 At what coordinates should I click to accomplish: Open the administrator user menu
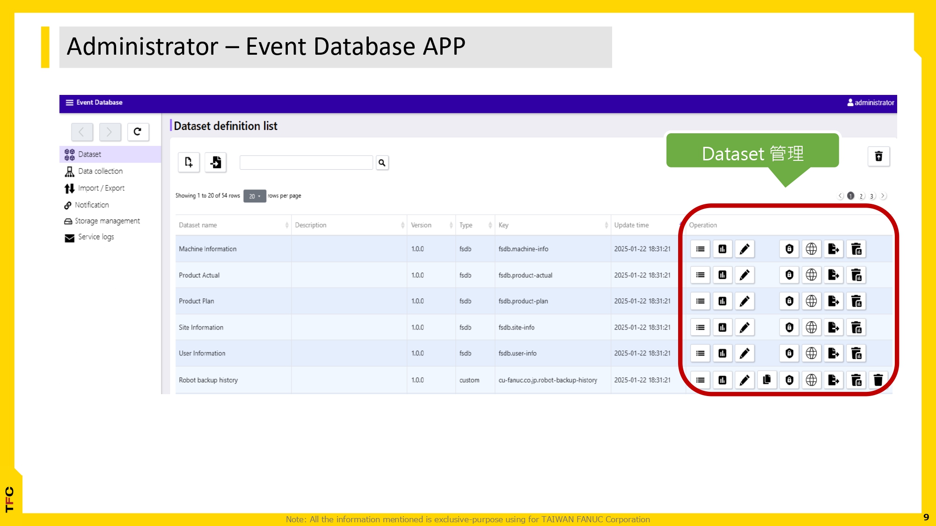point(870,102)
